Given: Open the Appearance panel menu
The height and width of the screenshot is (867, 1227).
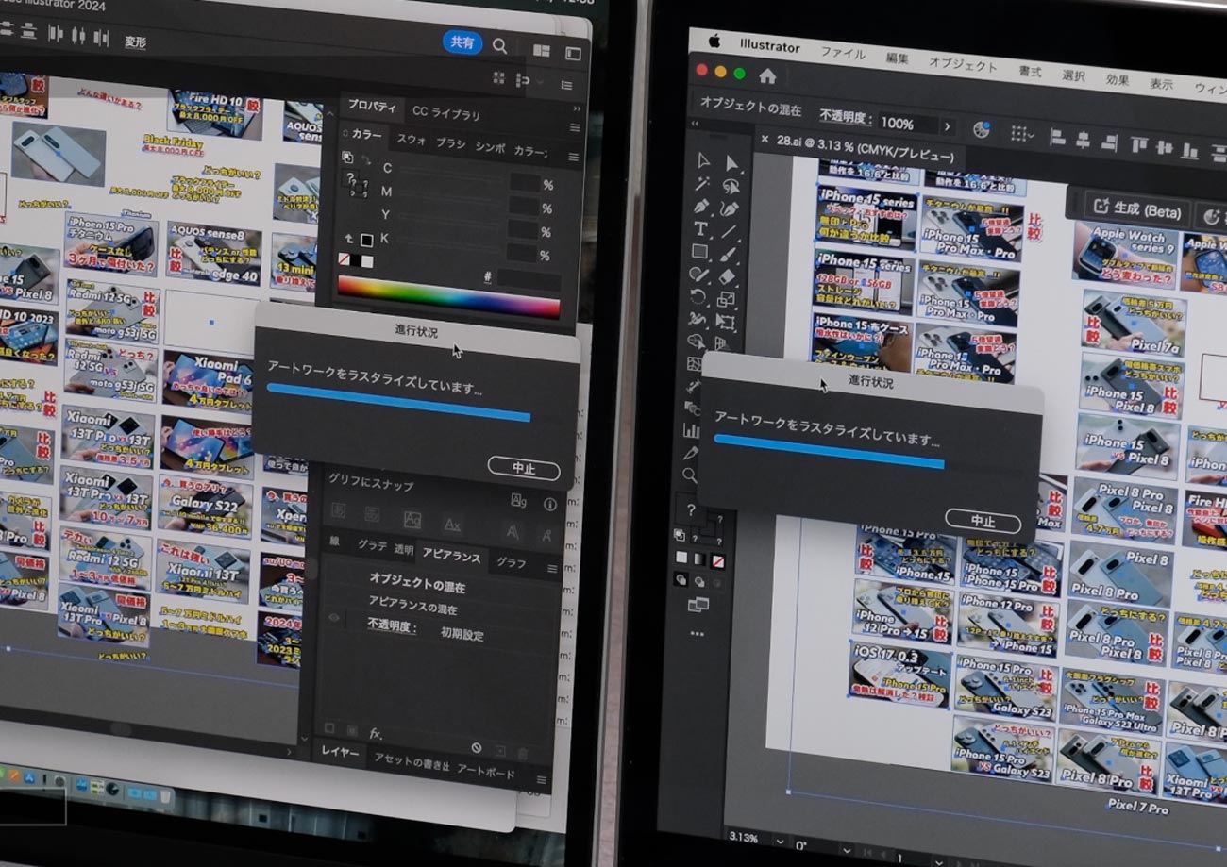Looking at the screenshot, I should (553, 569).
